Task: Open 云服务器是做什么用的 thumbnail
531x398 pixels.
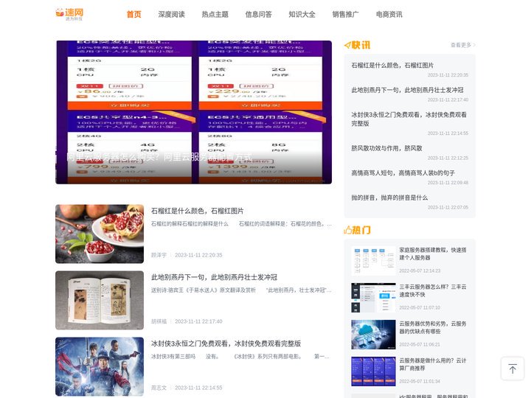Action: [373, 371]
